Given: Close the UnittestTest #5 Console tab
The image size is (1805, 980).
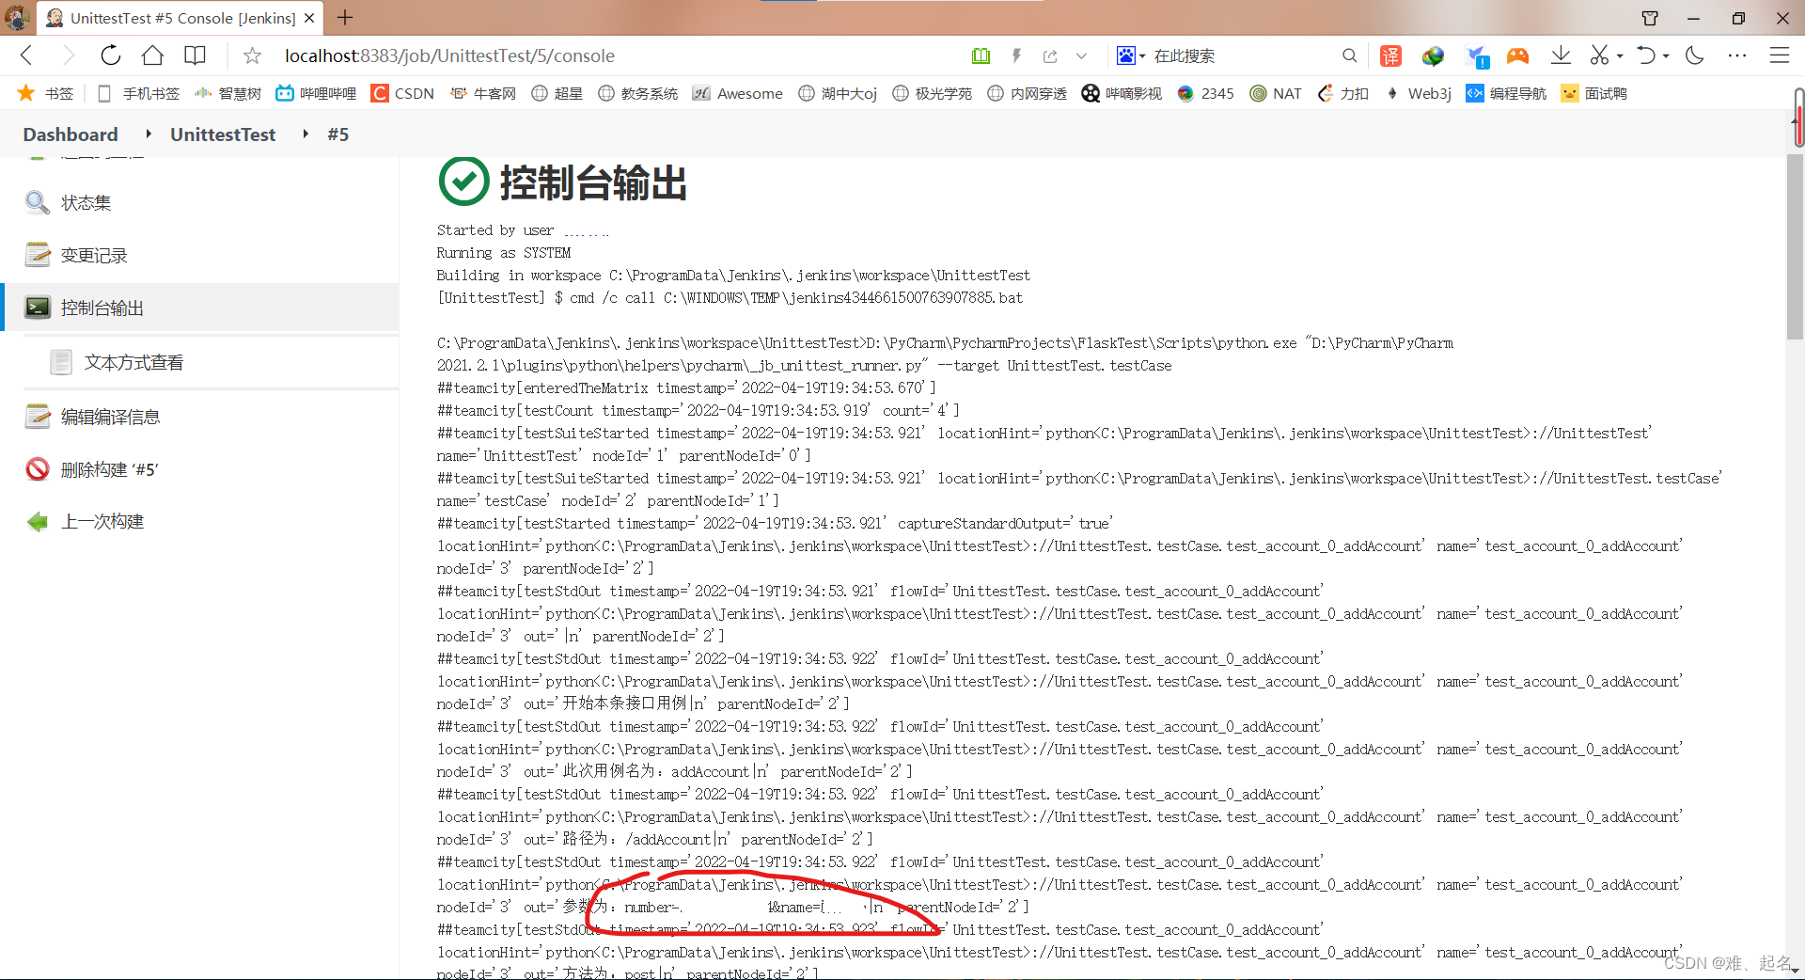Looking at the screenshot, I should click(309, 18).
